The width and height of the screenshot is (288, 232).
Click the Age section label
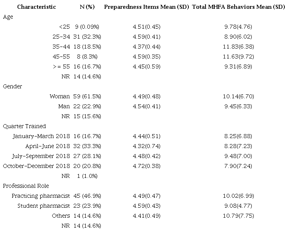(7, 17)
